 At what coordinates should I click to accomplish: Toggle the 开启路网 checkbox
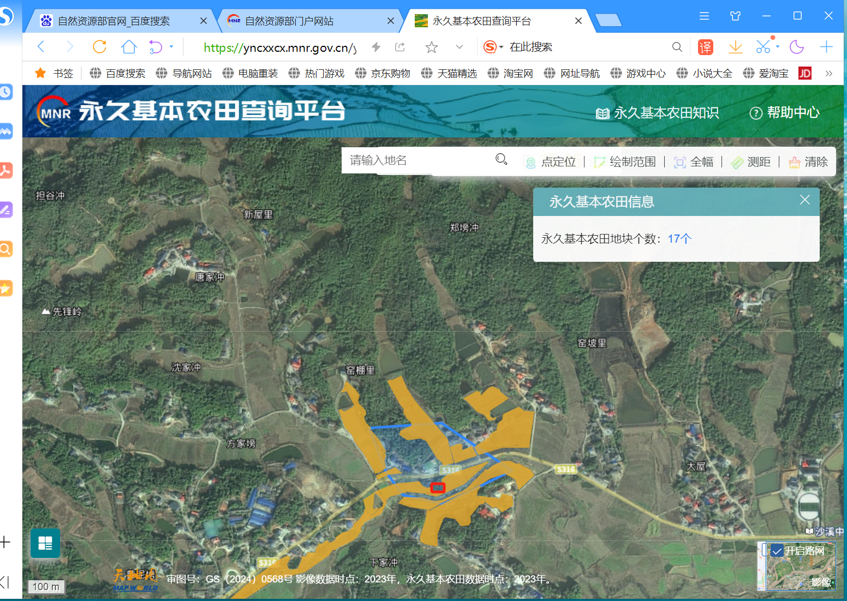coord(777,551)
